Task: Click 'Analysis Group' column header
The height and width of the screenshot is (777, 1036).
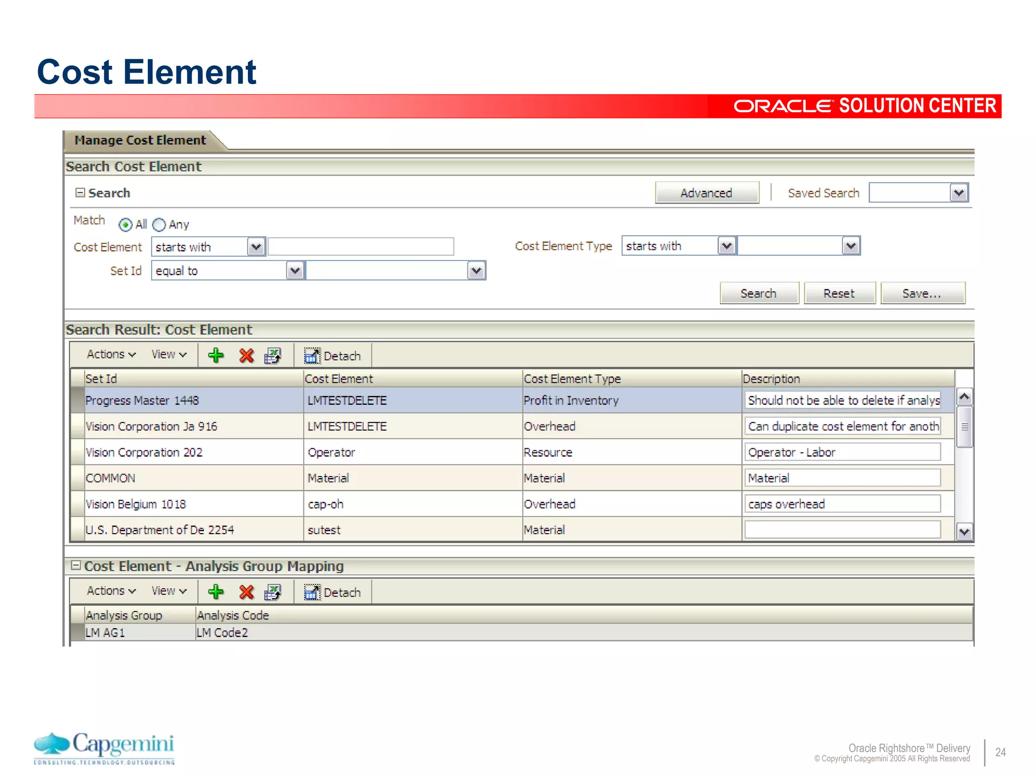Action: tap(140, 615)
